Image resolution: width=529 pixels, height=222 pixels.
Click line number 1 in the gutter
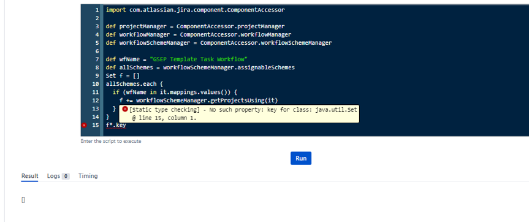pyautogui.click(x=97, y=10)
